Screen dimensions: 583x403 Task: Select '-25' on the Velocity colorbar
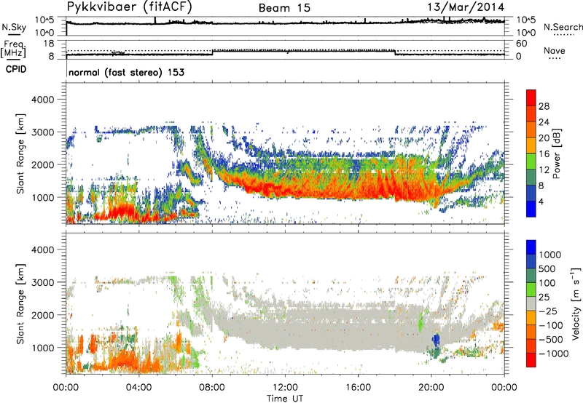(x=548, y=311)
